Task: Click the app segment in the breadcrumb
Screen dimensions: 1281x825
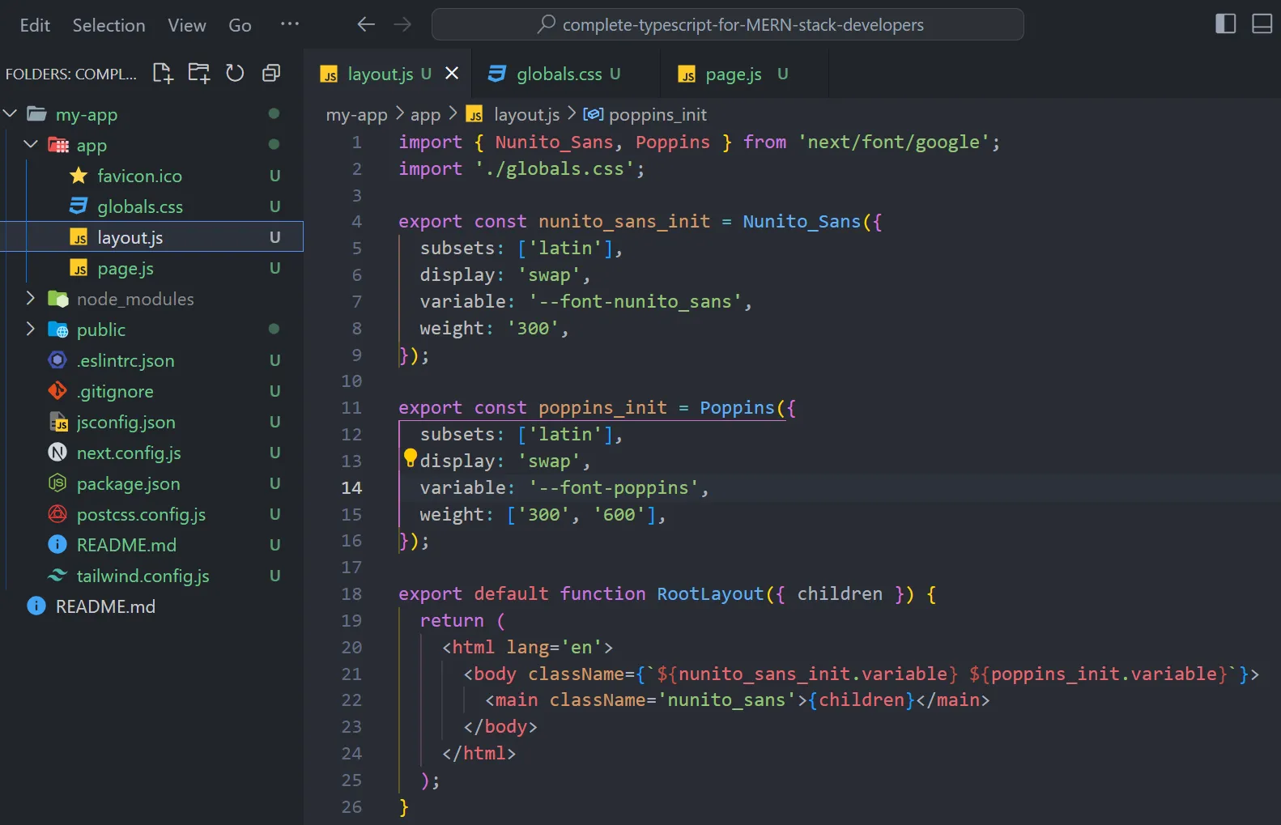Action: tap(425, 115)
